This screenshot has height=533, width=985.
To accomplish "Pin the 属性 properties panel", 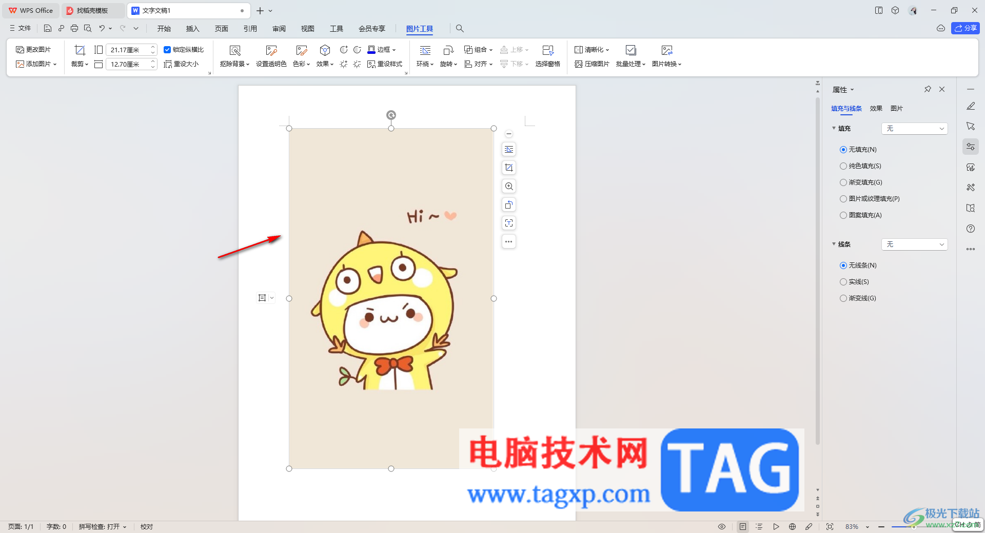I will click(928, 89).
